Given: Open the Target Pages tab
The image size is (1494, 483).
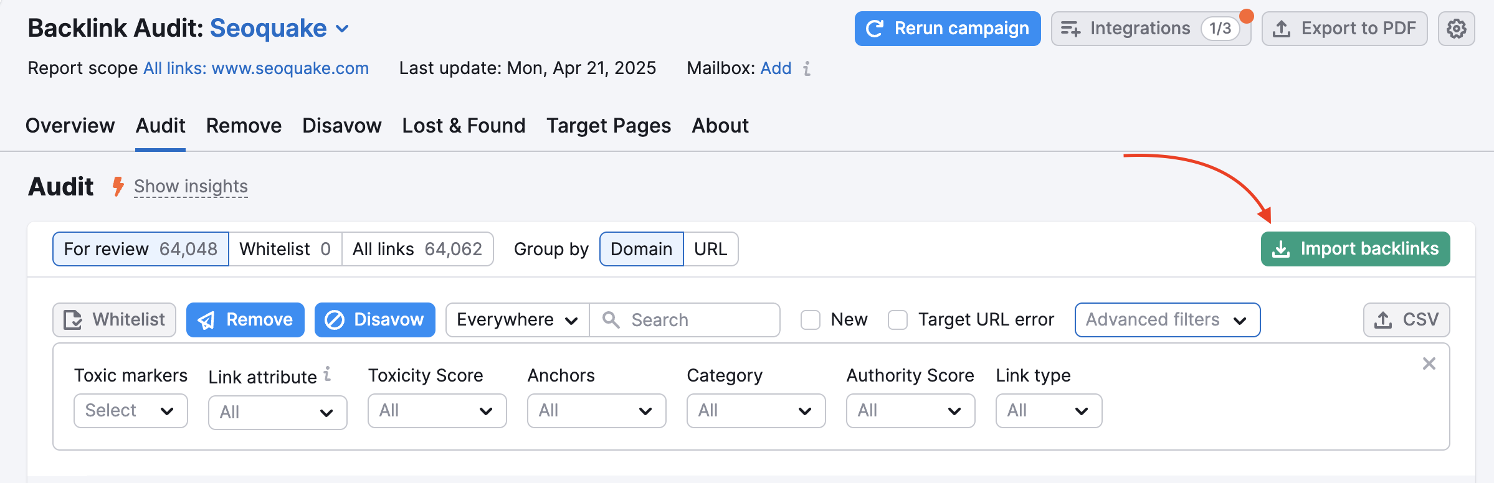Looking at the screenshot, I should (x=608, y=126).
